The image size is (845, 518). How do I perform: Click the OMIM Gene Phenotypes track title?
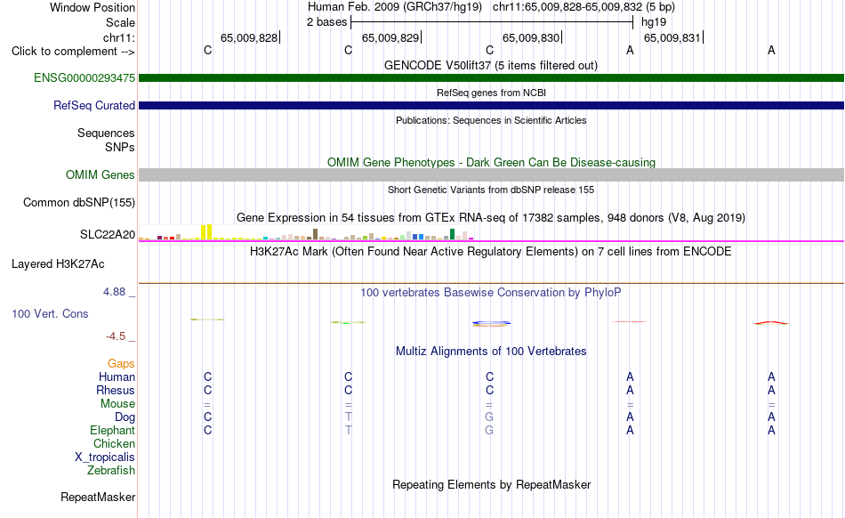(x=491, y=162)
